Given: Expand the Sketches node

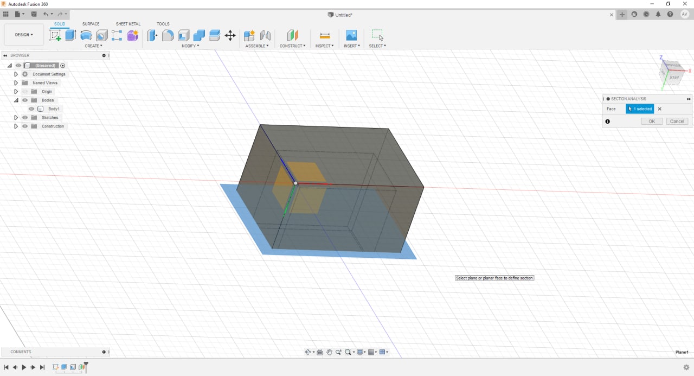Looking at the screenshot, I should 16,118.
